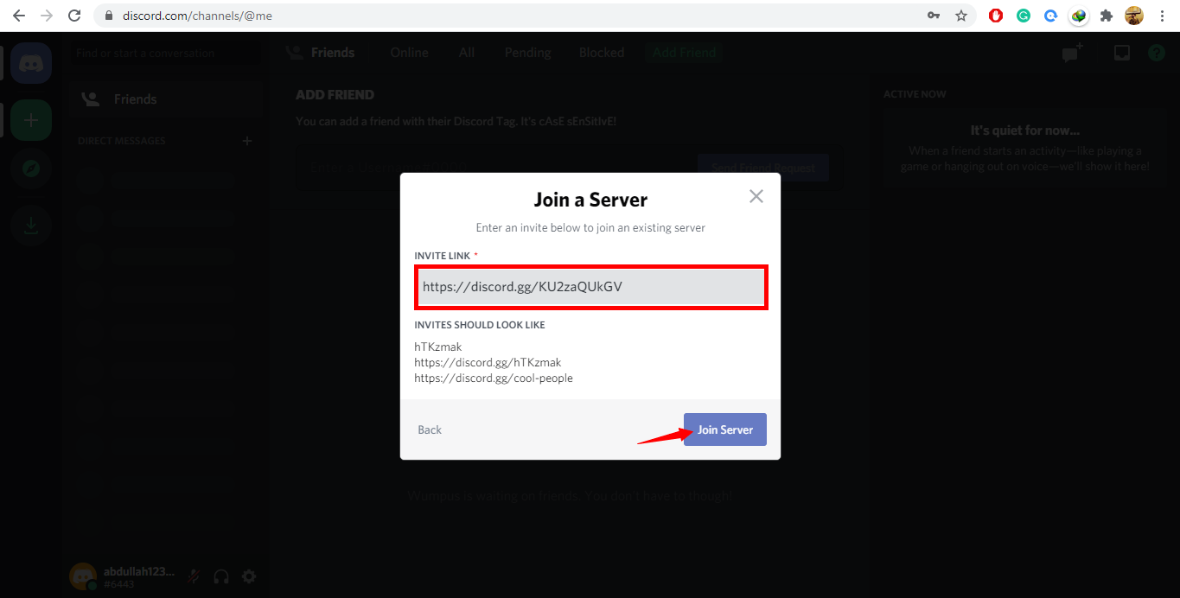The width and height of the screenshot is (1180, 598).
Task: Click the Join Server button
Action: [x=724, y=429]
